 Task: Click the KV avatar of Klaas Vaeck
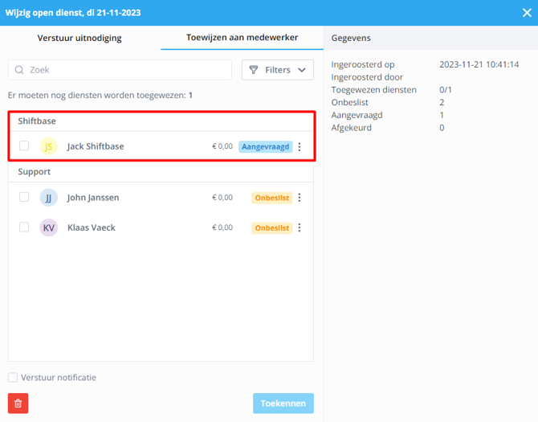point(49,227)
